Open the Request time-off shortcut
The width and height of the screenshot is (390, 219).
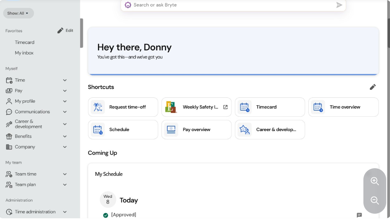click(x=123, y=107)
